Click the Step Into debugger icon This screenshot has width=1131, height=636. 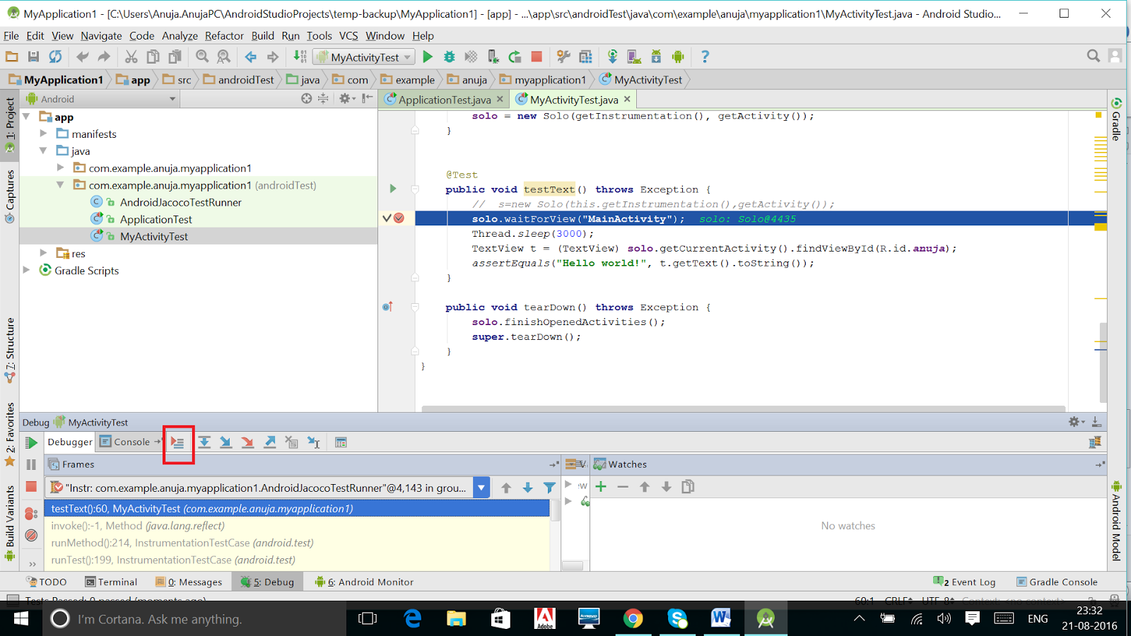[x=225, y=442]
